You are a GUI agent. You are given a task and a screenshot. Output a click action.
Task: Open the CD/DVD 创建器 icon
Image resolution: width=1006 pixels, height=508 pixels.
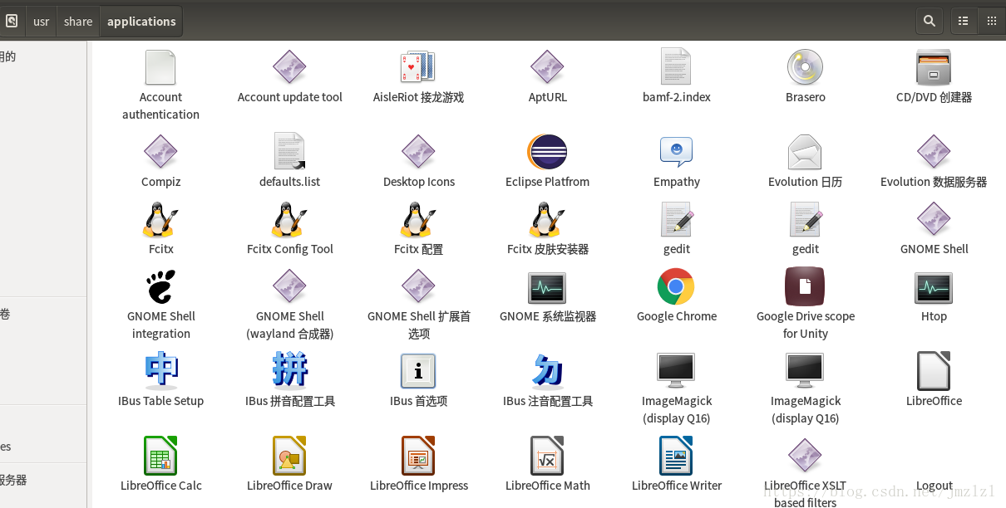pyautogui.click(x=934, y=67)
